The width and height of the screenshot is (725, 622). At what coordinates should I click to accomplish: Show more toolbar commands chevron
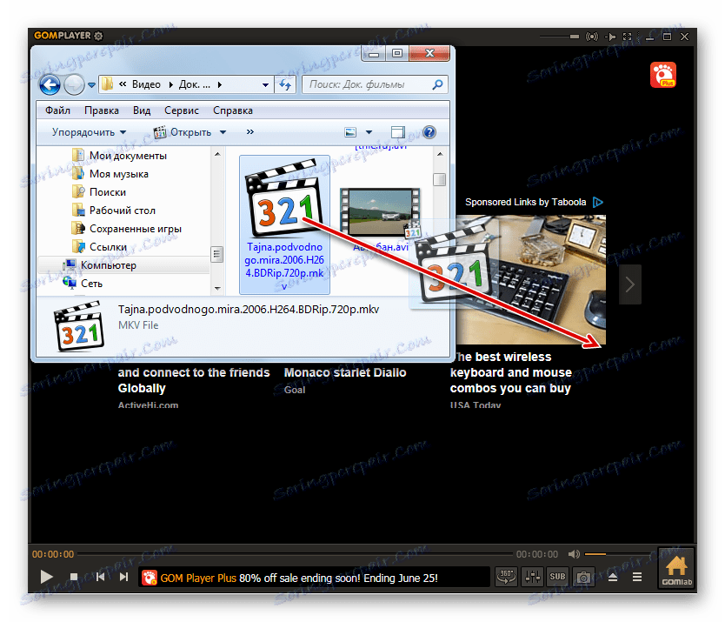coord(250,132)
